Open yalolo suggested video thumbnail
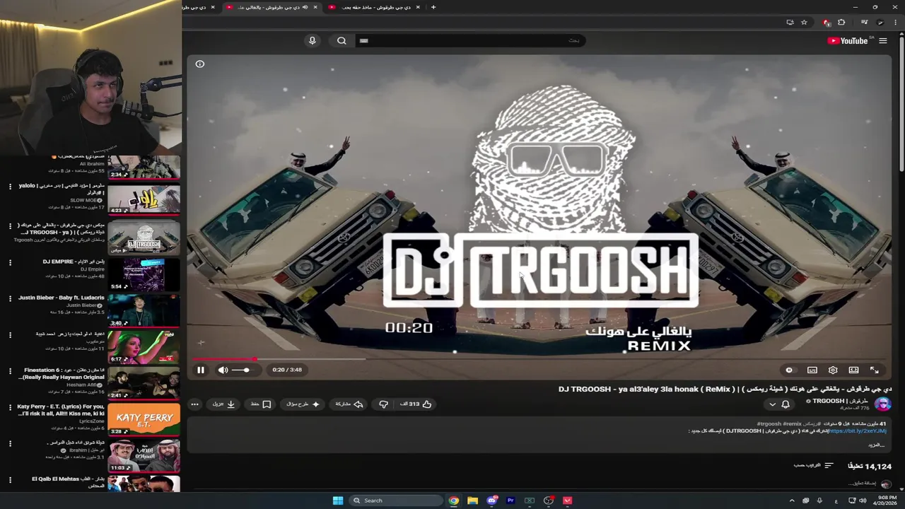This screenshot has height=509, width=905. (144, 199)
